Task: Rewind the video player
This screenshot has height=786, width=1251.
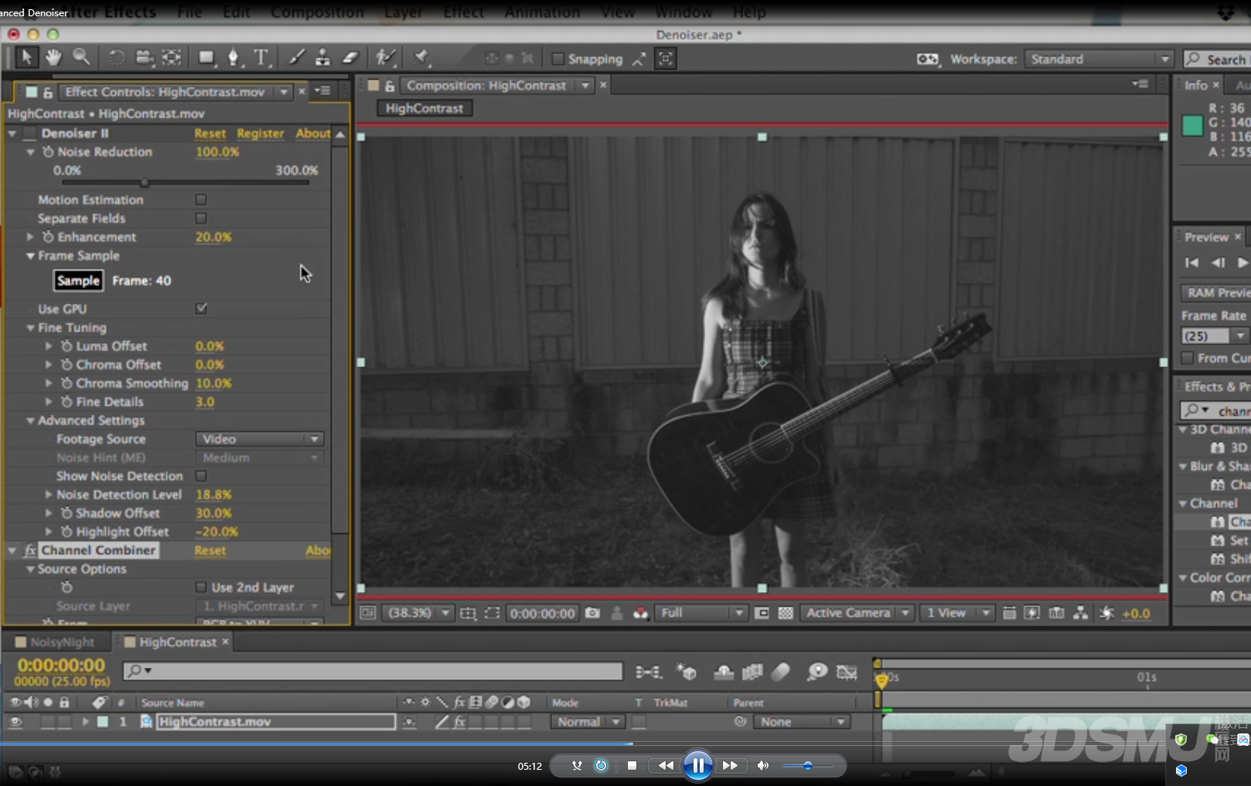Action: tap(666, 765)
